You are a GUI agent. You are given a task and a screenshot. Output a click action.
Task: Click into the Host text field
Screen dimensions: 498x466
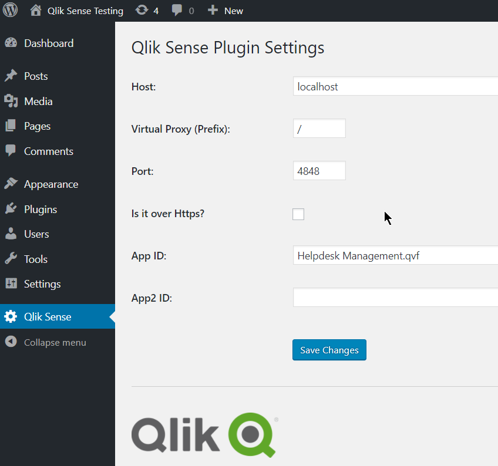coord(395,86)
